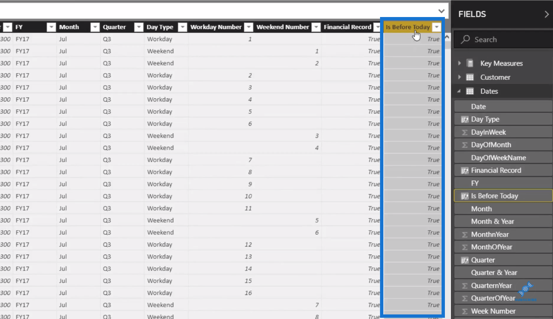Click Weekend Number cell showing 7
The width and height of the screenshot is (553, 319).
pyautogui.click(x=288, y=305)
